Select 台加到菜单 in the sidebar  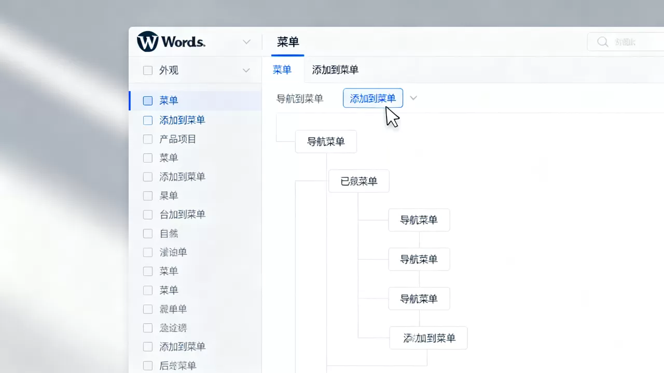[183, 214]
